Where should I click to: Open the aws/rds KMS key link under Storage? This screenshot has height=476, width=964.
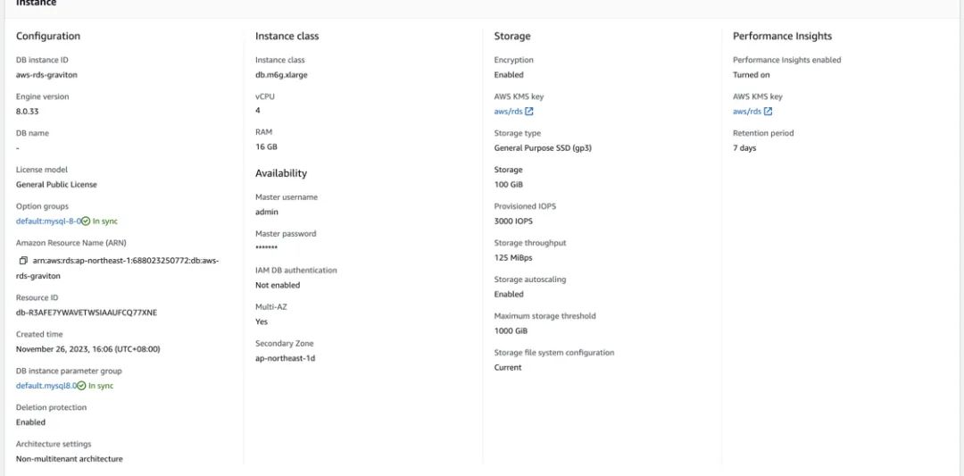pos(508,112)
